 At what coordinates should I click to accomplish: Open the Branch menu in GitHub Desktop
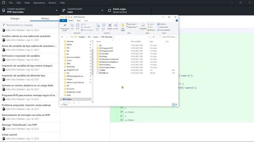[x=52, y=3]
